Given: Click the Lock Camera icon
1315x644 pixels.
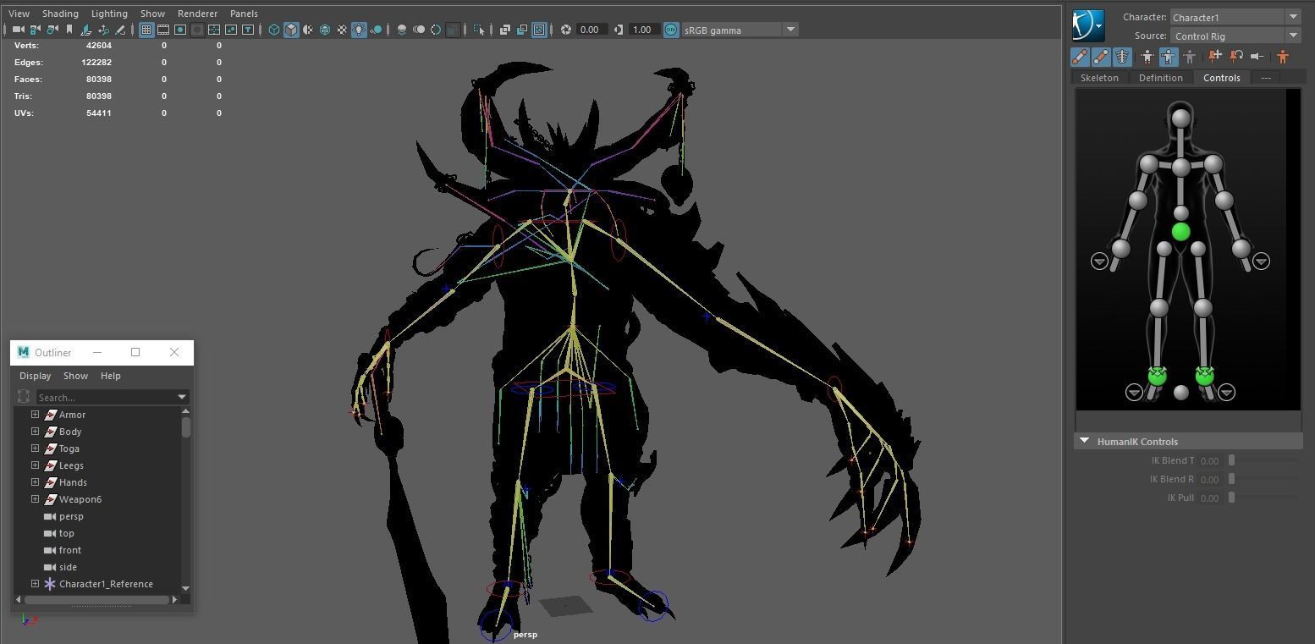Looking at the screenshot, I should 34,30.
